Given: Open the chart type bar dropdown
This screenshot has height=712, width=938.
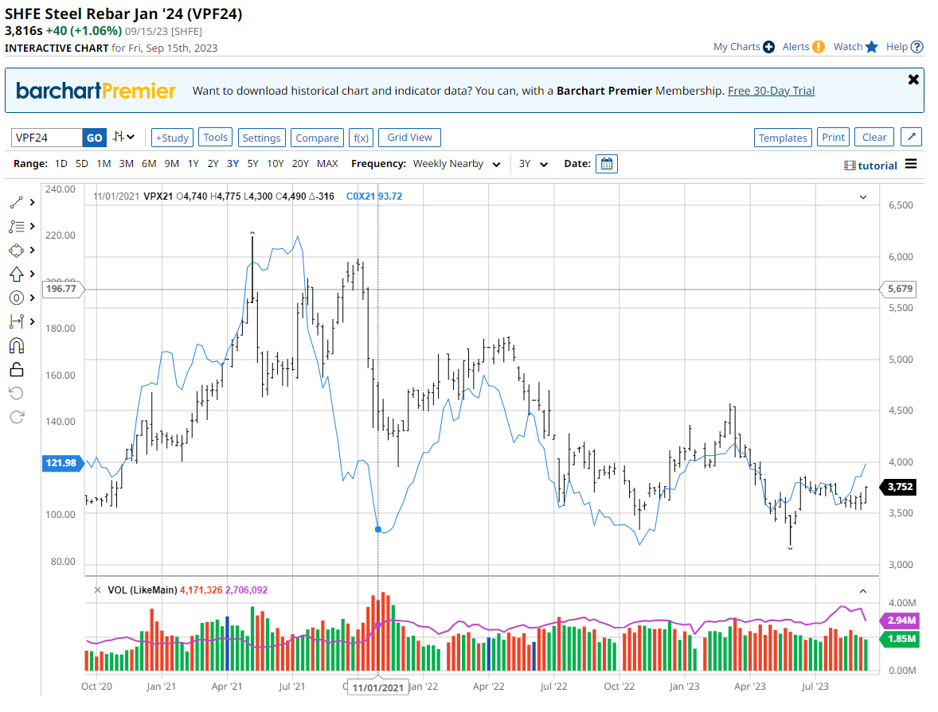Looking at the screenshot, I should click(123, 137).
